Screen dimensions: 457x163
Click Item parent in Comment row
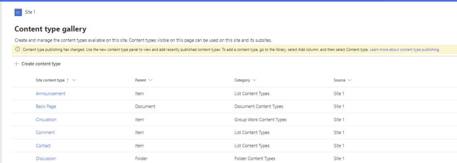coord(139,132)
